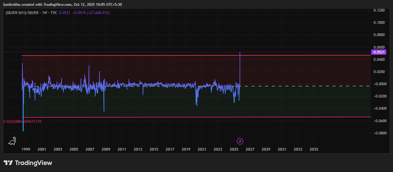Viewport: 393px width, 172px height.
Task: Click the 2029 year label on time axis
Action: [x=266, y=149]
